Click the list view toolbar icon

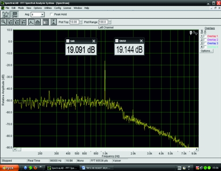pyautogui.click(x=45, y=22)
